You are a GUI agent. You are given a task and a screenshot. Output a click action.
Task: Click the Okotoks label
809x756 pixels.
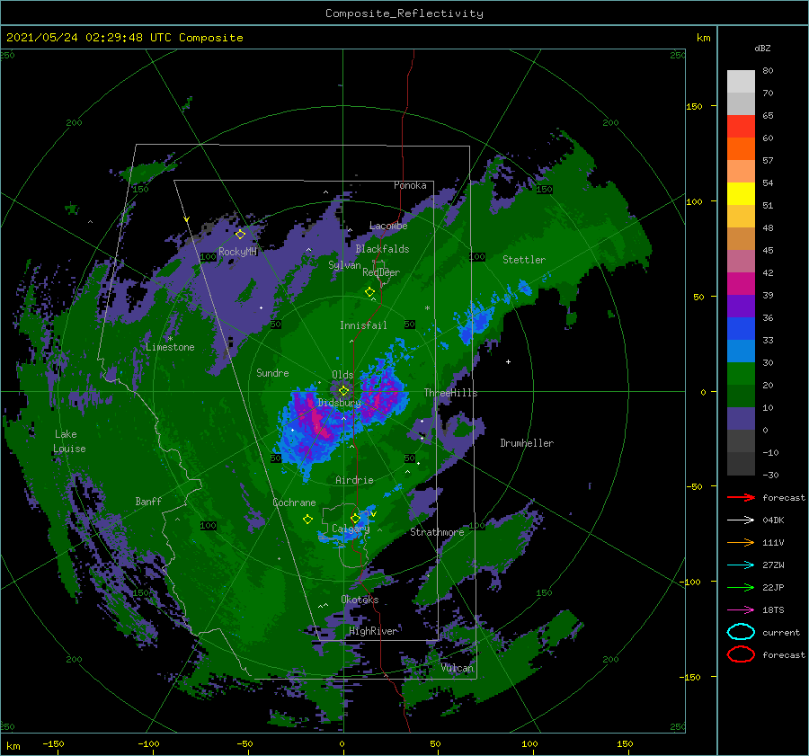(360, 600)
